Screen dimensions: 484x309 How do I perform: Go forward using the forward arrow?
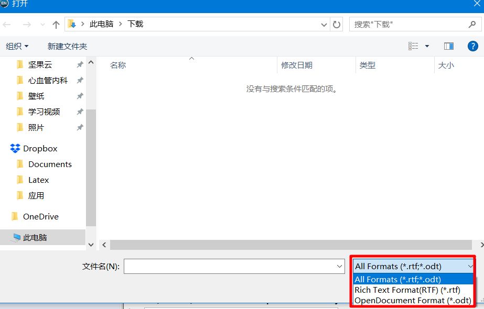click(x=27, y=25)
